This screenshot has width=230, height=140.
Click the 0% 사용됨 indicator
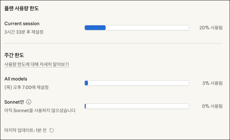(x=212, y=106)
